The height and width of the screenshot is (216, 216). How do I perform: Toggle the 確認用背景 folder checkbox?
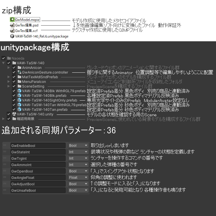9,119
